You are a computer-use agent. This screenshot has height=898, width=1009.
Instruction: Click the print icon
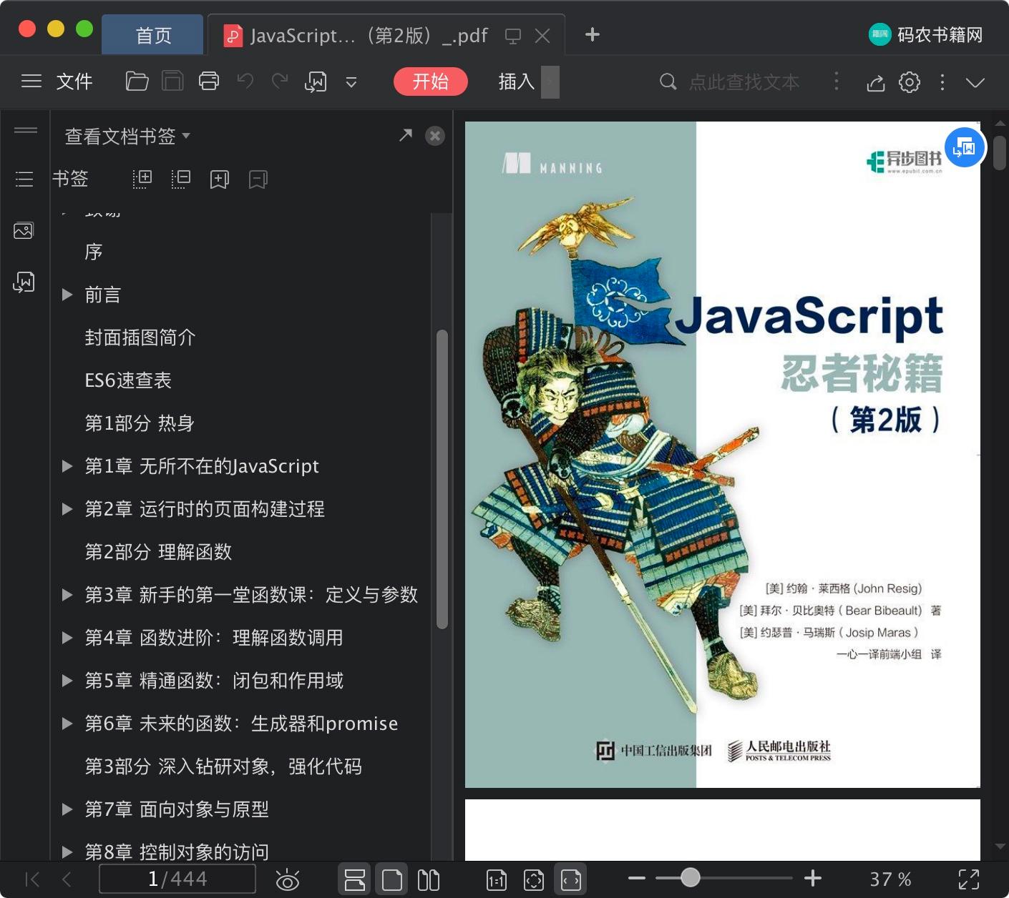[x=209, y=82]
